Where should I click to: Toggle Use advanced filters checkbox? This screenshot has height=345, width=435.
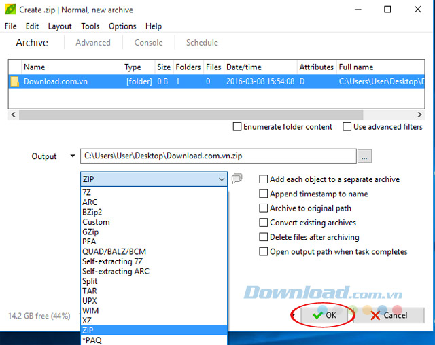tap(347, 127)
